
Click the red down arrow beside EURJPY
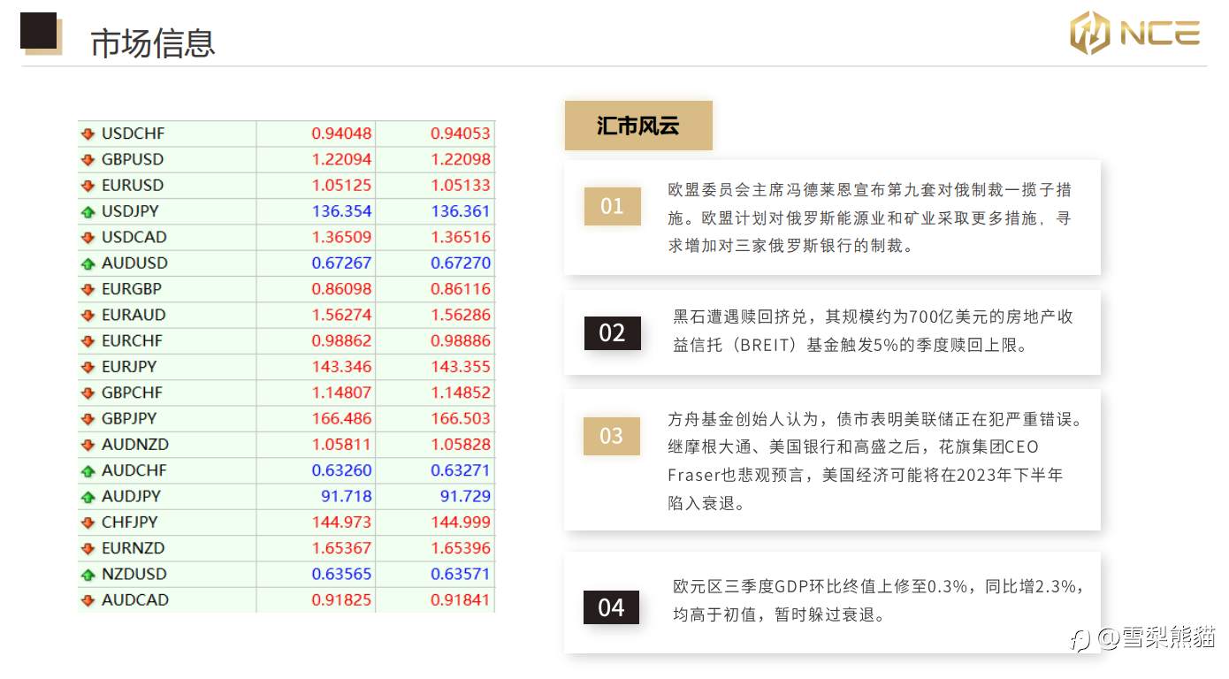point(88,367)
